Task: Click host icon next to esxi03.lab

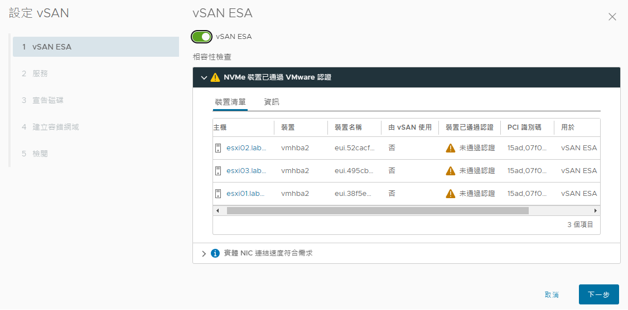Action: pos(218,171)
